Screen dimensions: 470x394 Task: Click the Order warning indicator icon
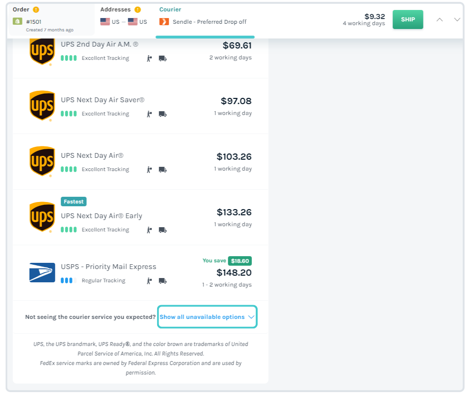36,10
